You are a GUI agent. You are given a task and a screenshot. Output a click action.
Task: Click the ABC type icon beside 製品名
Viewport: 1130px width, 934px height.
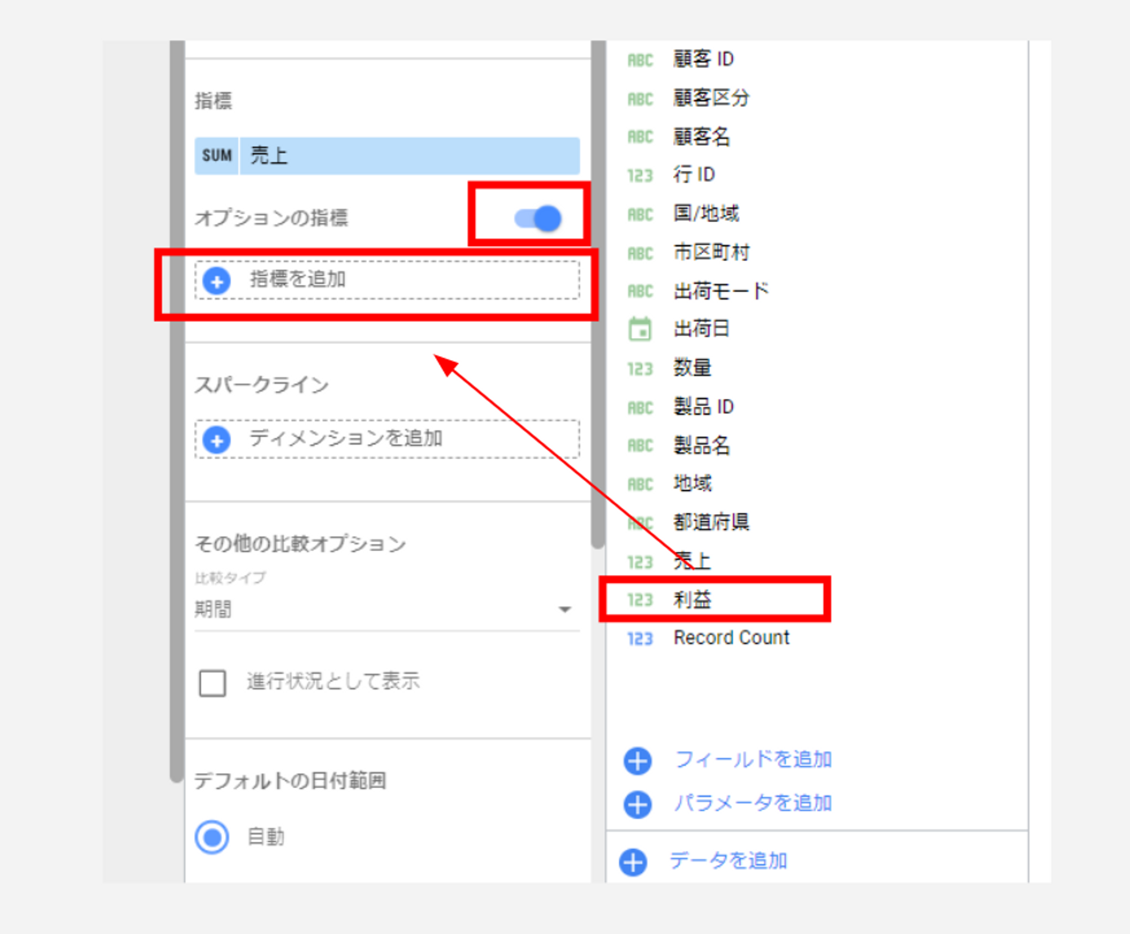(640, 446)
